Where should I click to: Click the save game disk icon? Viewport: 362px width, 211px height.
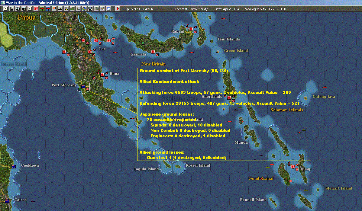(6, 9)
